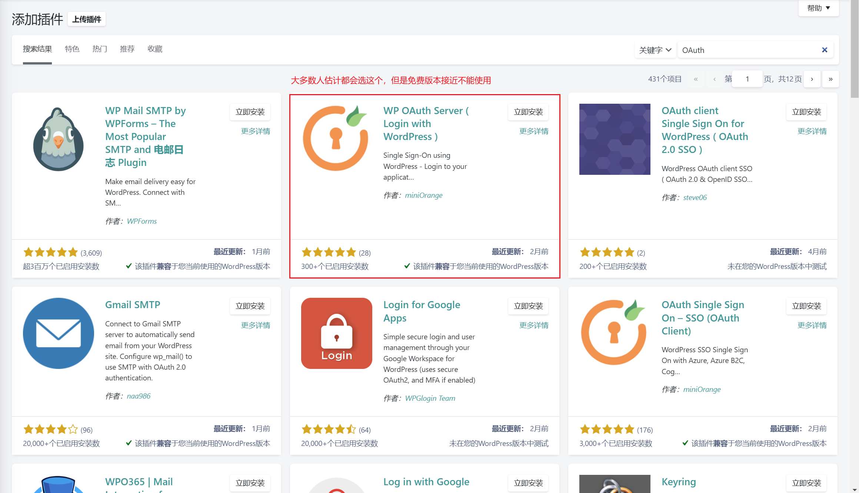859x493 pixels.
Task: Open 更多详情 for WP OAuth Server
Action: [534, 131]
